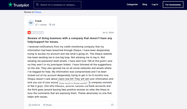Click the FJ avatar circle
187x109 pixels.
(x=31, y=23)
